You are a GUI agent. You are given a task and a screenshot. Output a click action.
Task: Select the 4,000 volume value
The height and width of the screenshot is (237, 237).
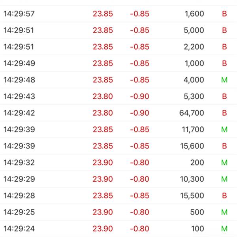pyautogui.click(x=194, y=80)
